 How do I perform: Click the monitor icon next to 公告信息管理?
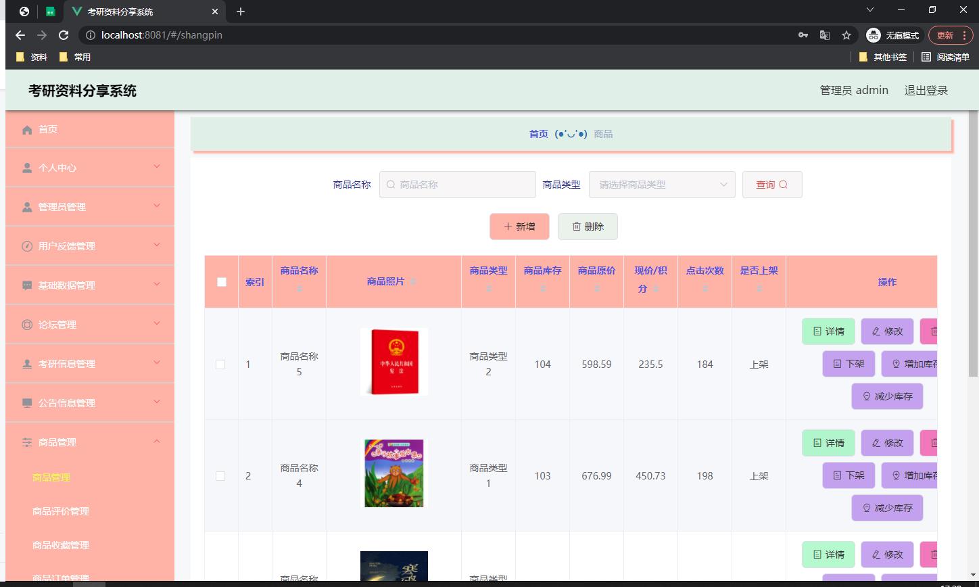[27, 403]
